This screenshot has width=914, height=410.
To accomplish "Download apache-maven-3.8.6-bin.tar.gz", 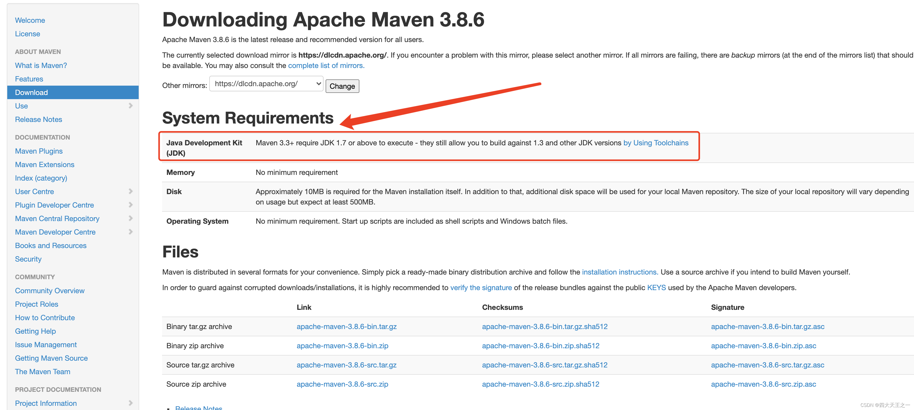I will pyautogui.click(x=346, y=327).
